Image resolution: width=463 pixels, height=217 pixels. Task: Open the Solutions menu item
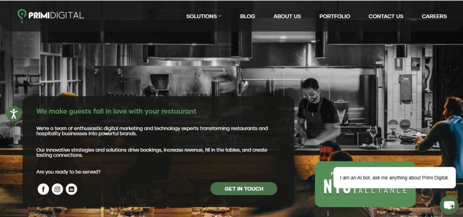(x=202, y=17)
